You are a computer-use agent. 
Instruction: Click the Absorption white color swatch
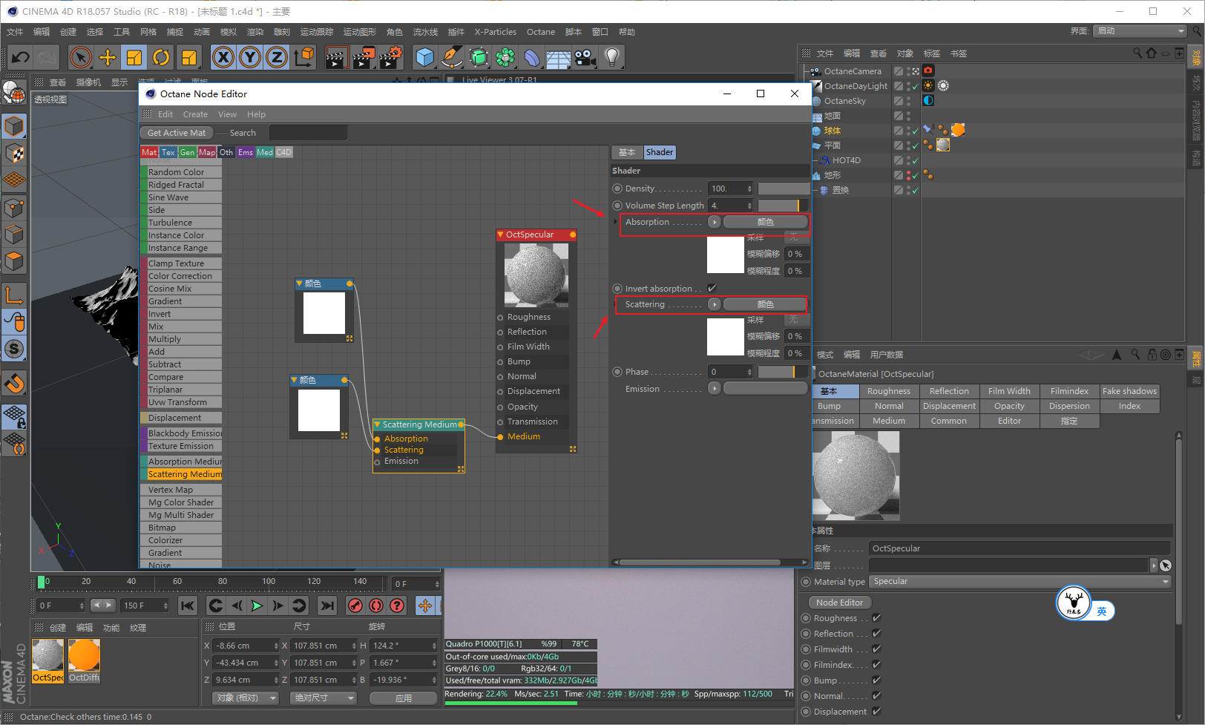point(725,255)
